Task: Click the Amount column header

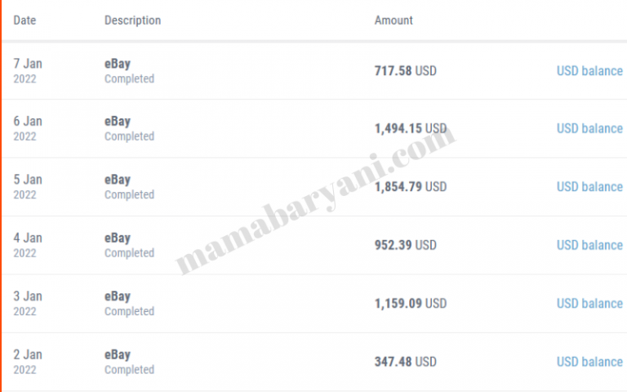Action: coord(394,20)
